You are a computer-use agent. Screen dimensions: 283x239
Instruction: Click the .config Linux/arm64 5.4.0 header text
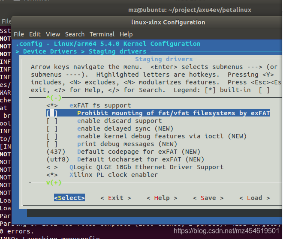pos(108,44)
